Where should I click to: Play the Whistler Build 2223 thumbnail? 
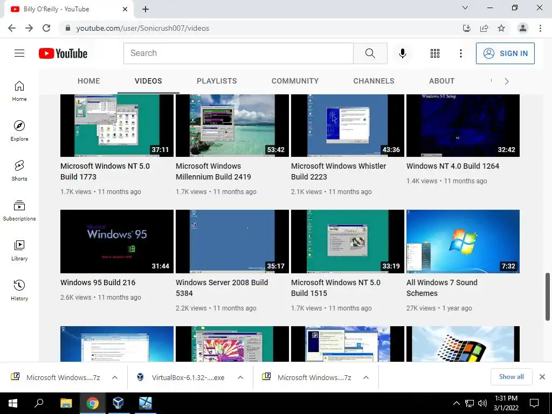point(348,125)
